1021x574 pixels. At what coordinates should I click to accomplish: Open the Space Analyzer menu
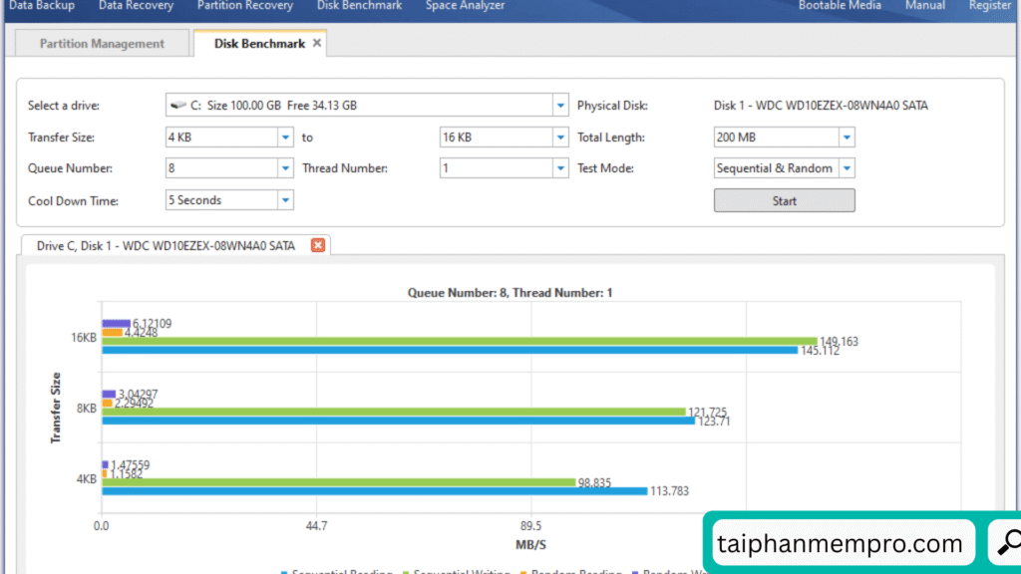[465, 6]
